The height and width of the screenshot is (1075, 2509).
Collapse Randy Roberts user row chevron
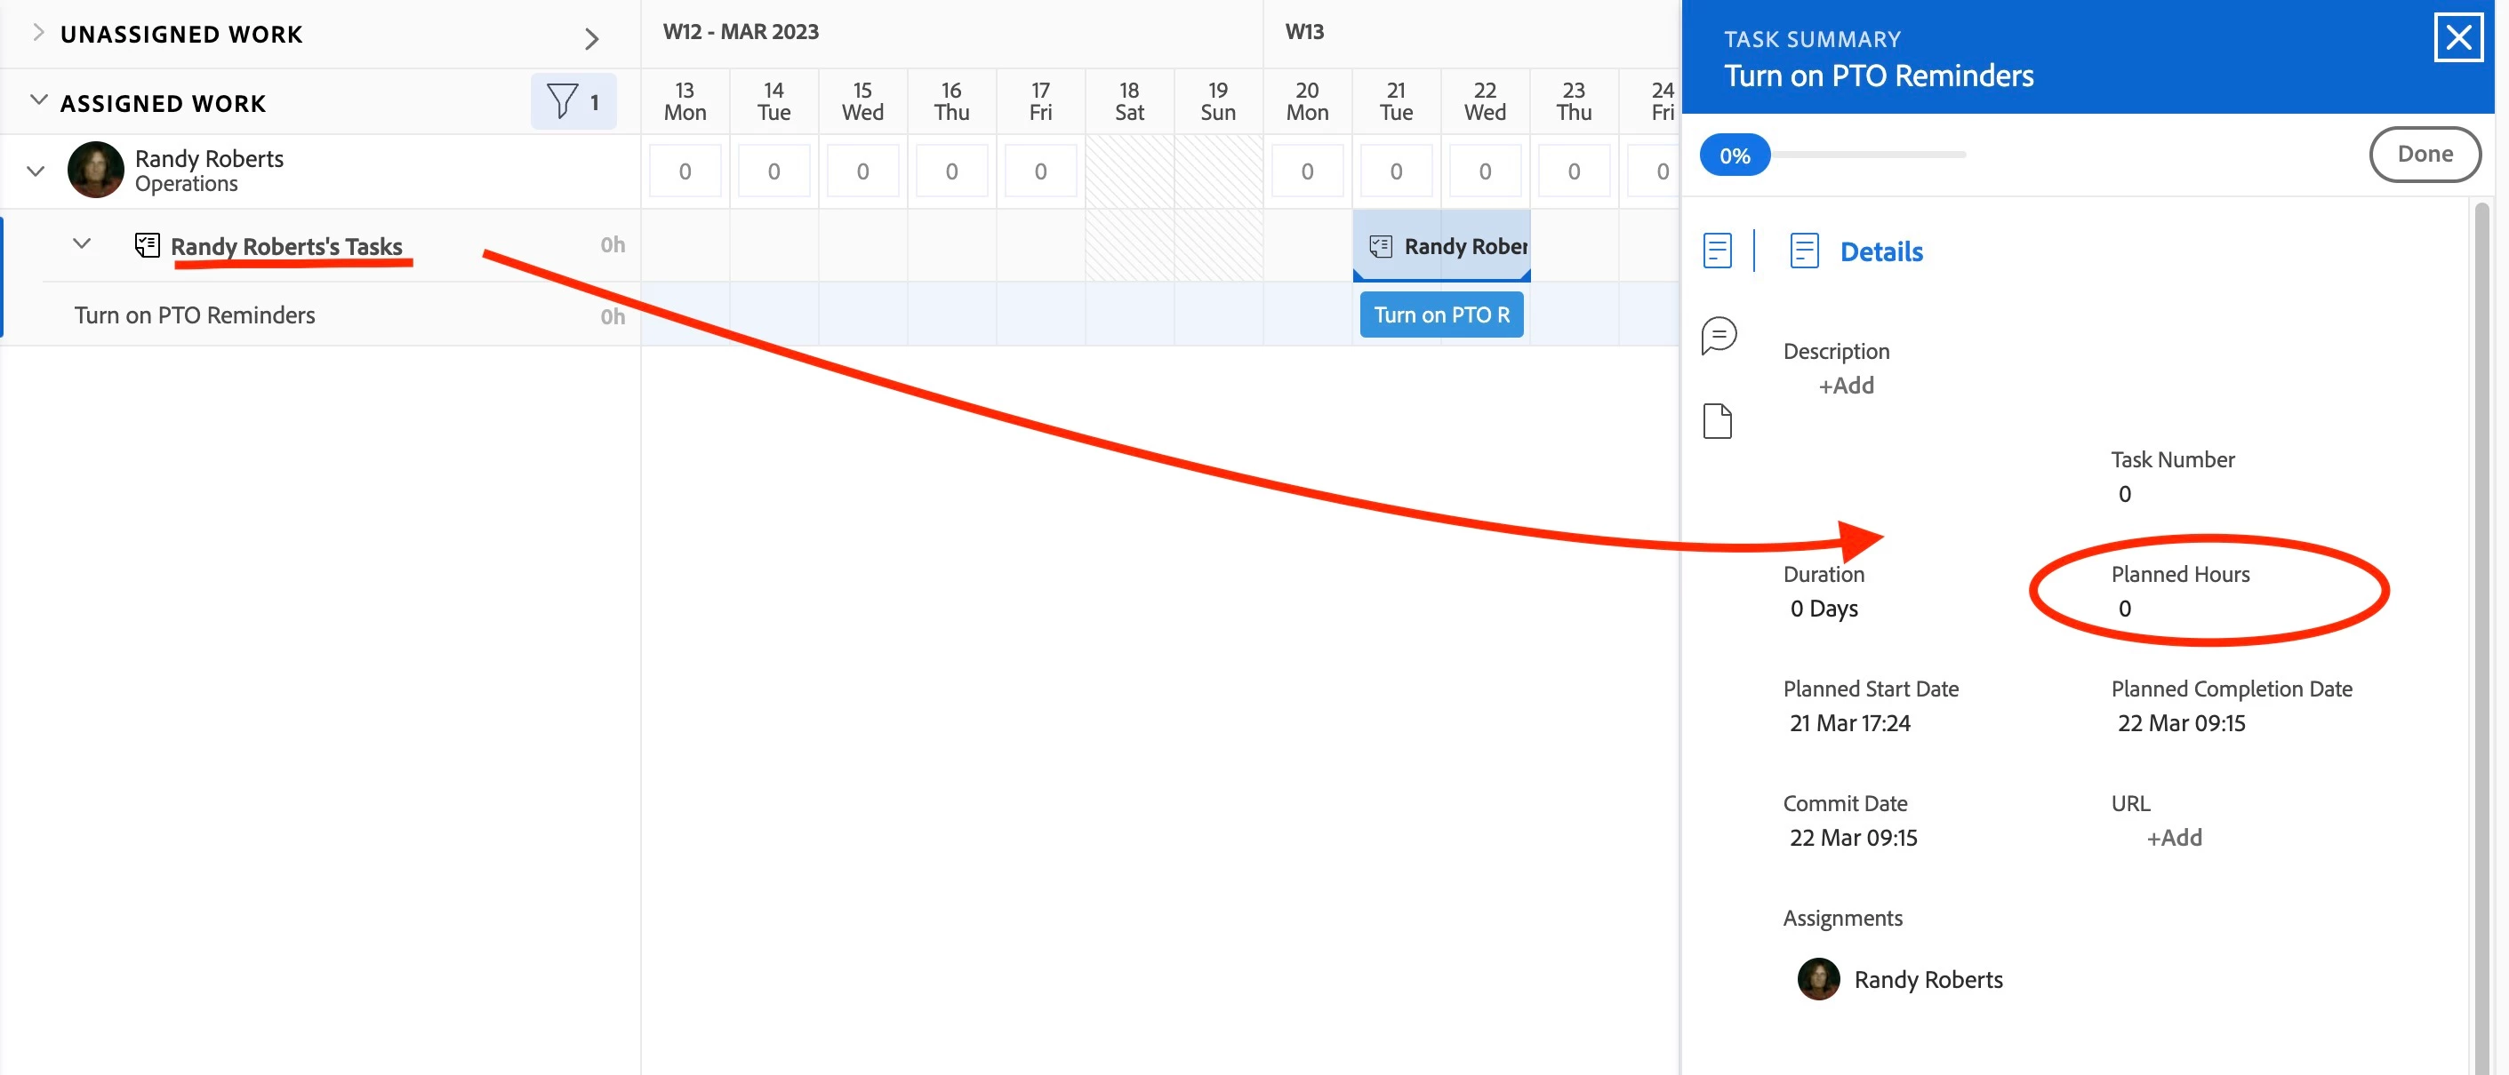click(x=36, y=171)
